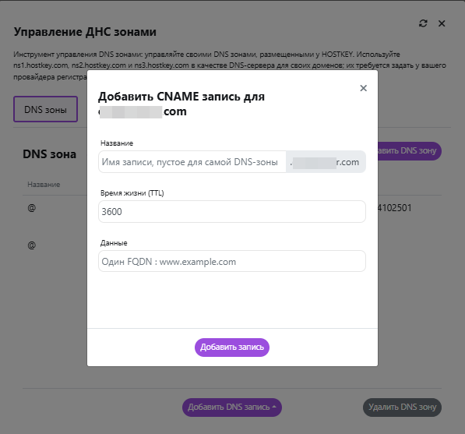465x434 pixels.
Task: Switch to the DNS зоны tab
Action: 45,109
